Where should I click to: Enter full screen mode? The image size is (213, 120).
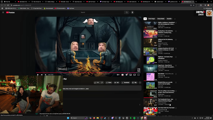coord(138,75)
